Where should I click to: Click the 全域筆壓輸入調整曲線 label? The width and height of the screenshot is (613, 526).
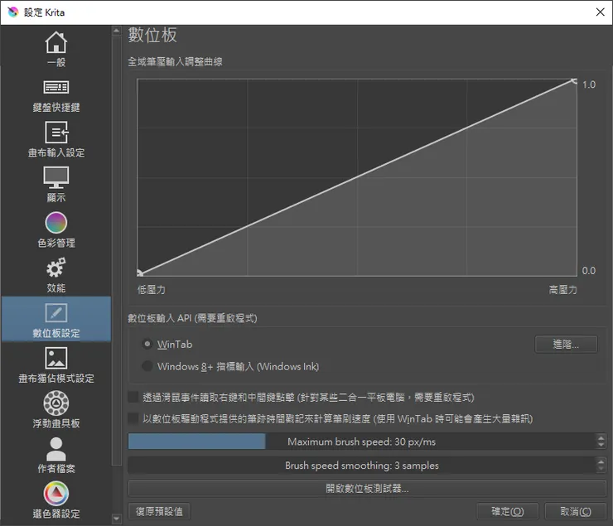click(x=175, y=61)
